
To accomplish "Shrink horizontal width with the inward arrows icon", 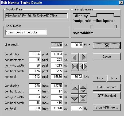I will tap(75, 67).
